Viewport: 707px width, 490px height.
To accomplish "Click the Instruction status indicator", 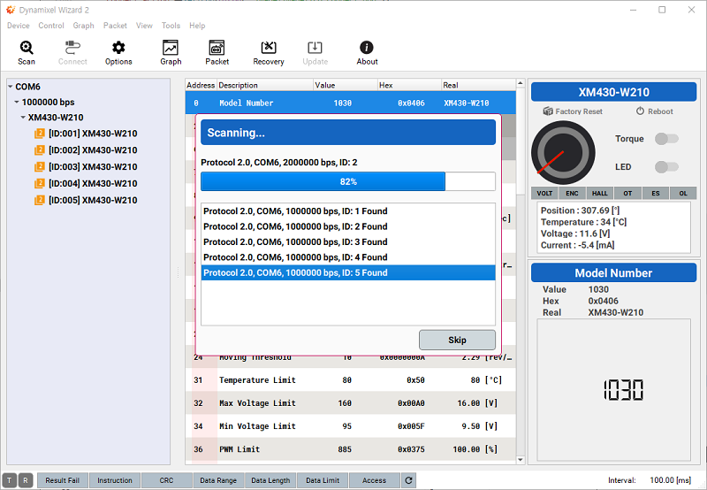I will coord(115,480).
